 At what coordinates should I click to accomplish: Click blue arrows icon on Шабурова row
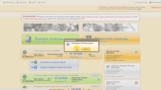click(x=99, y=79)
